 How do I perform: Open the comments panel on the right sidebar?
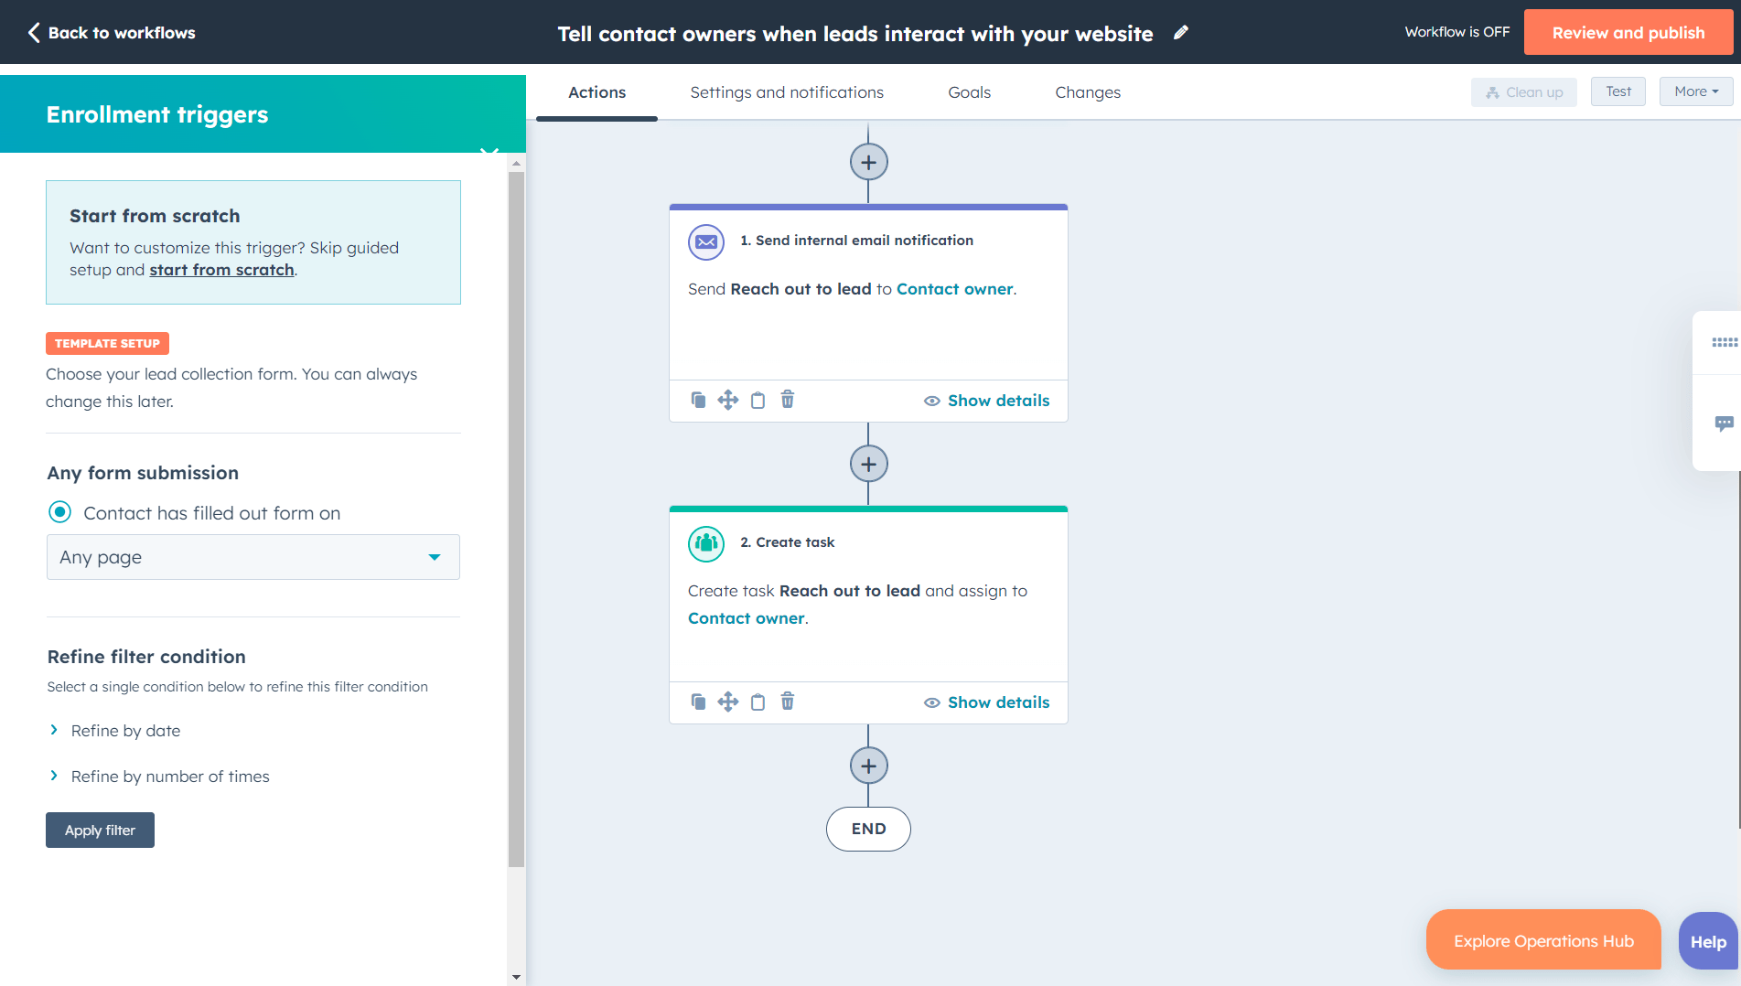(1725, 423)
